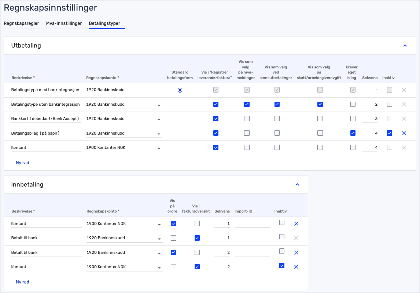Delete the "Betalingsbilag (på papir)" payment row
The image size is (420, 293).
click(x=404, y=133)
